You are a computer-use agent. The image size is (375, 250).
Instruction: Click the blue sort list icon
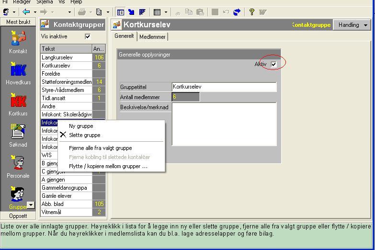[x=143, y=12]
